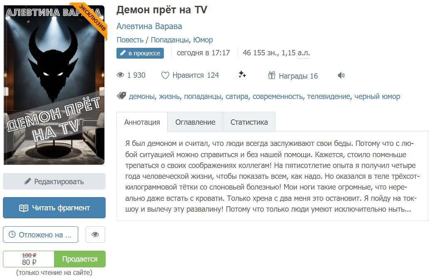Viewport: 435px width, 279px height.
Task: Open author link Алевтина Варава
Action: click(x=149, y=26)
